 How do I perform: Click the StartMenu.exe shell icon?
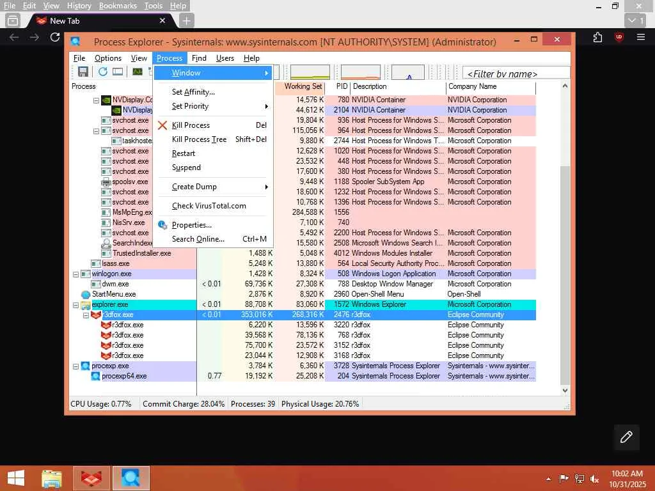86,294
